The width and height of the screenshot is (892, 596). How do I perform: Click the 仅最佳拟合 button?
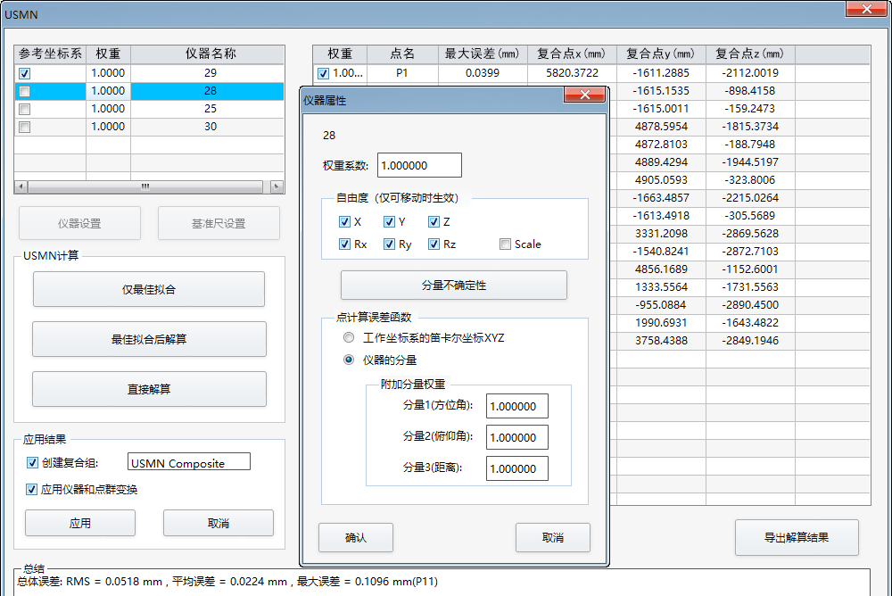149,289
